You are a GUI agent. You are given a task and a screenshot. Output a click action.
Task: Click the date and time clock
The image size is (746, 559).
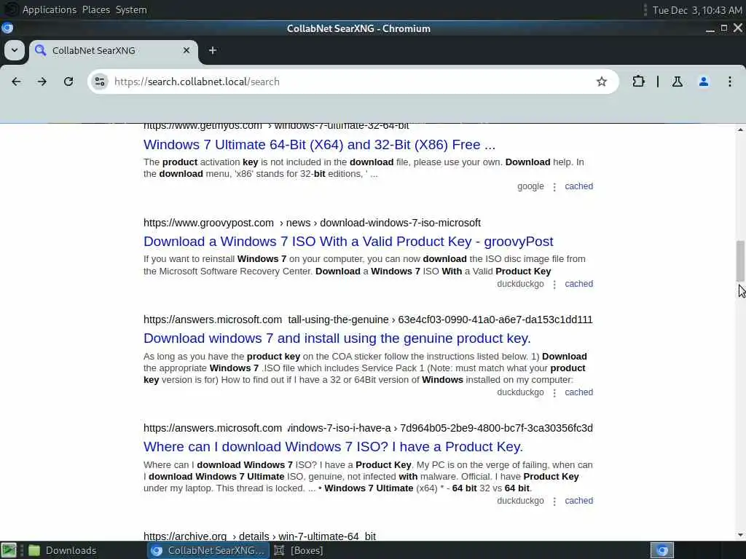click(697, 10)
